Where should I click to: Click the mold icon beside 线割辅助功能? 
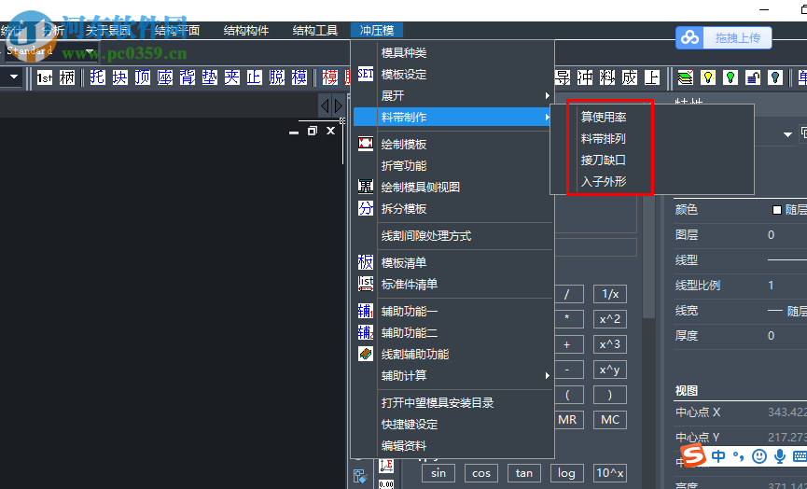(366, 354)
